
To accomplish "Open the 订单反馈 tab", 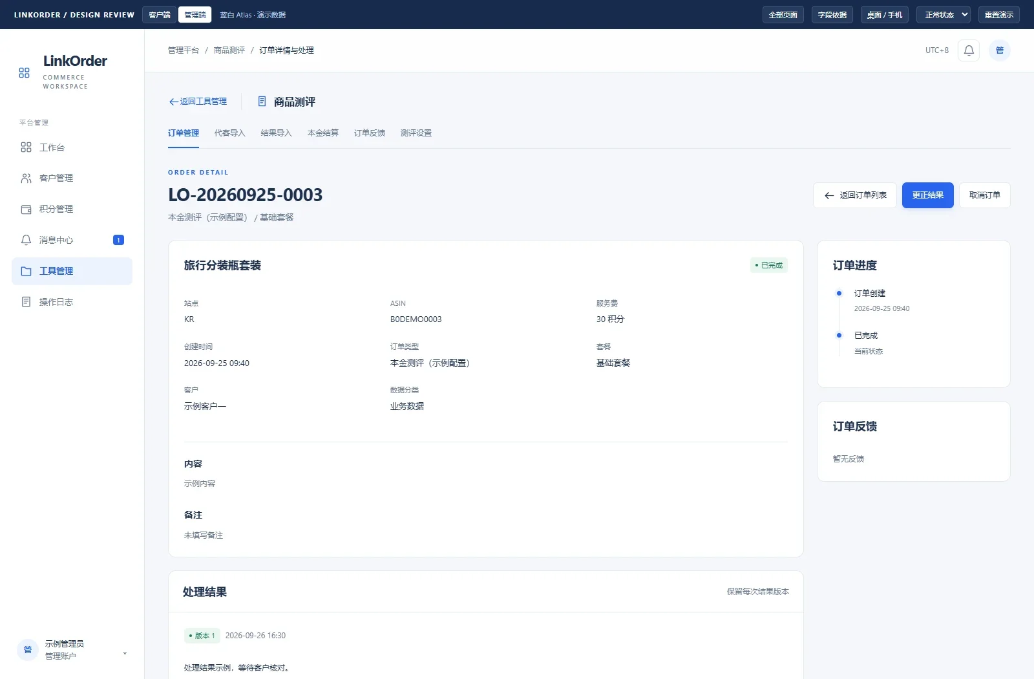I will (370, 133).
